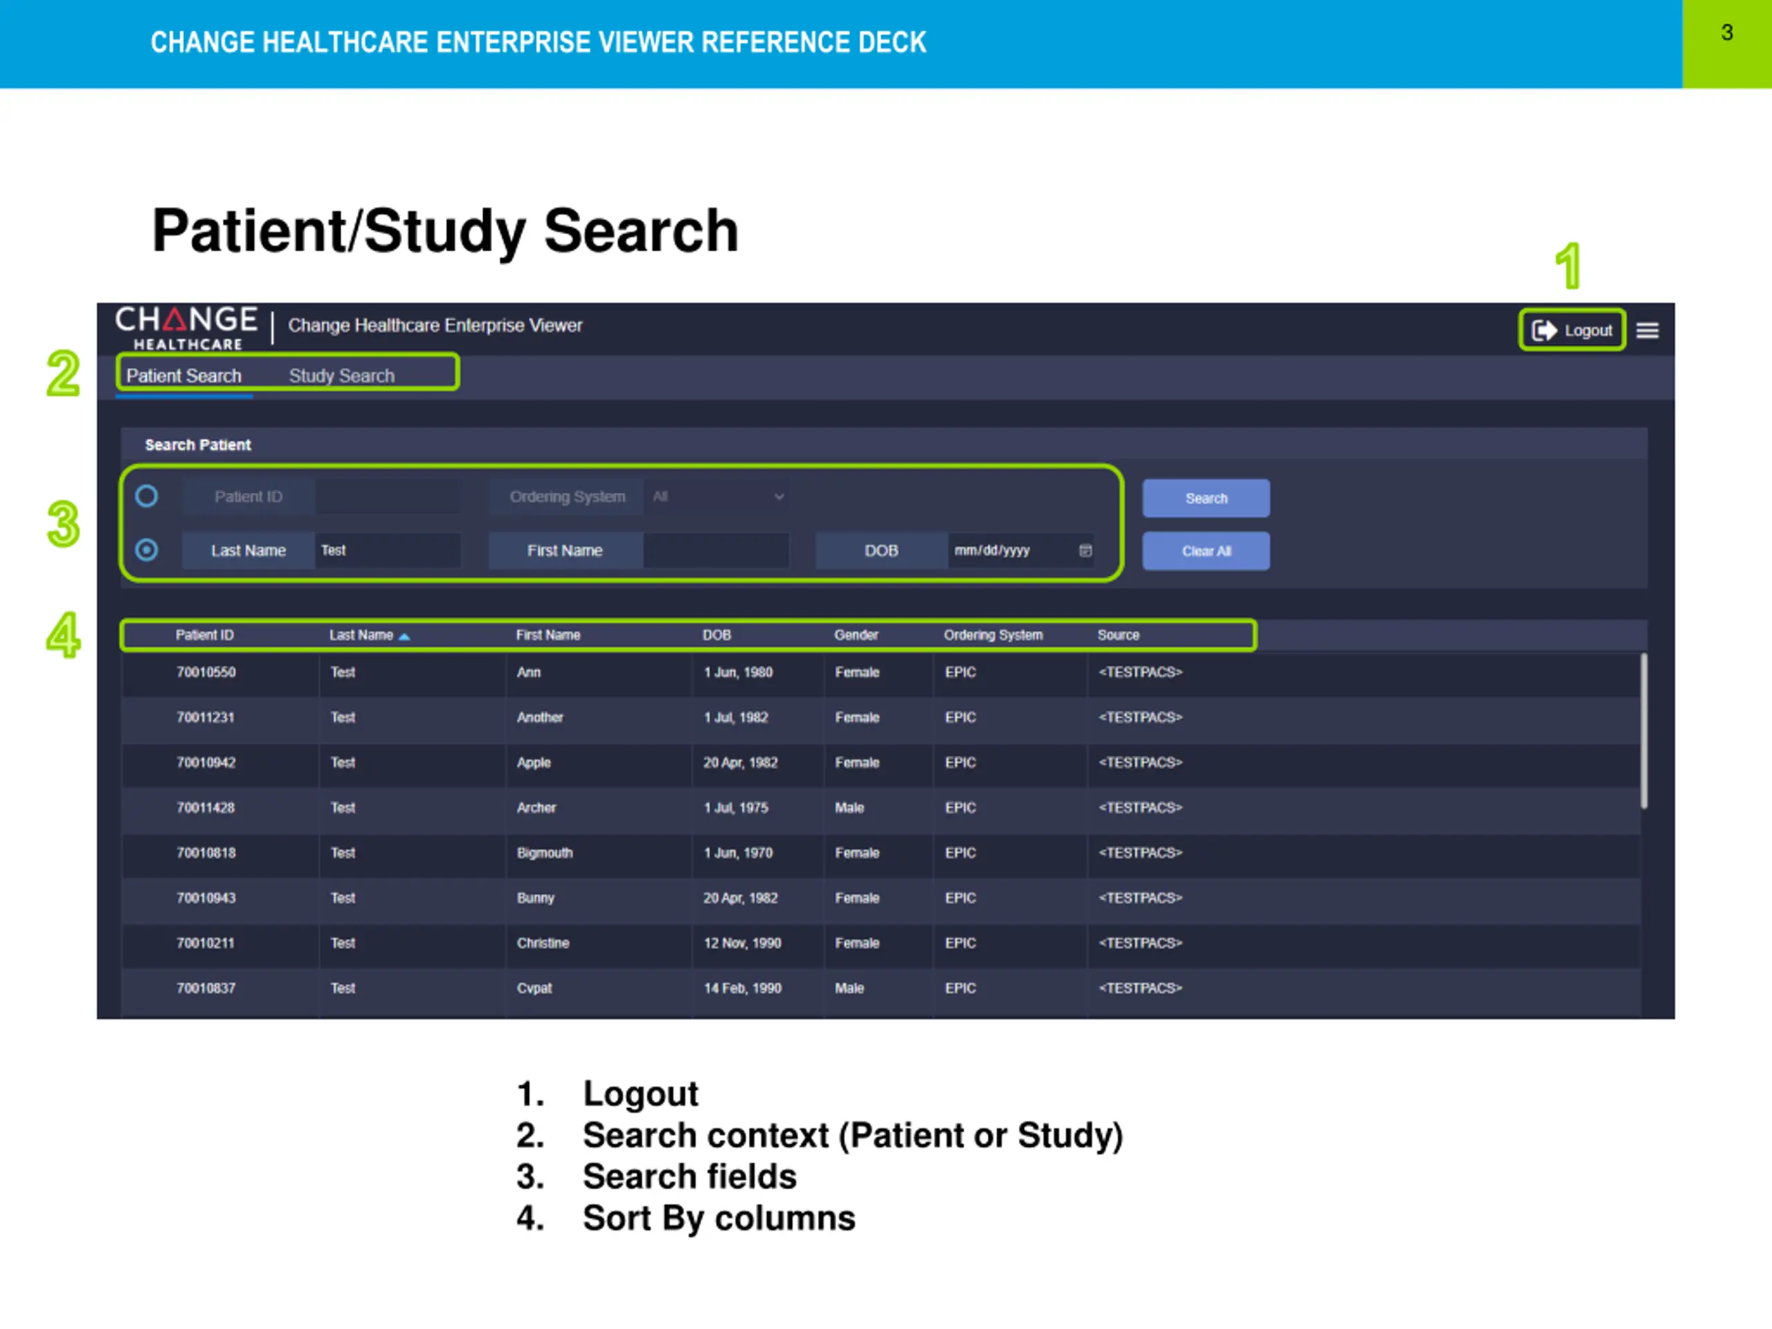1772x1329 pixels.
Task: Click DOB 14 Feb, 1990
Action: [742, 988]
